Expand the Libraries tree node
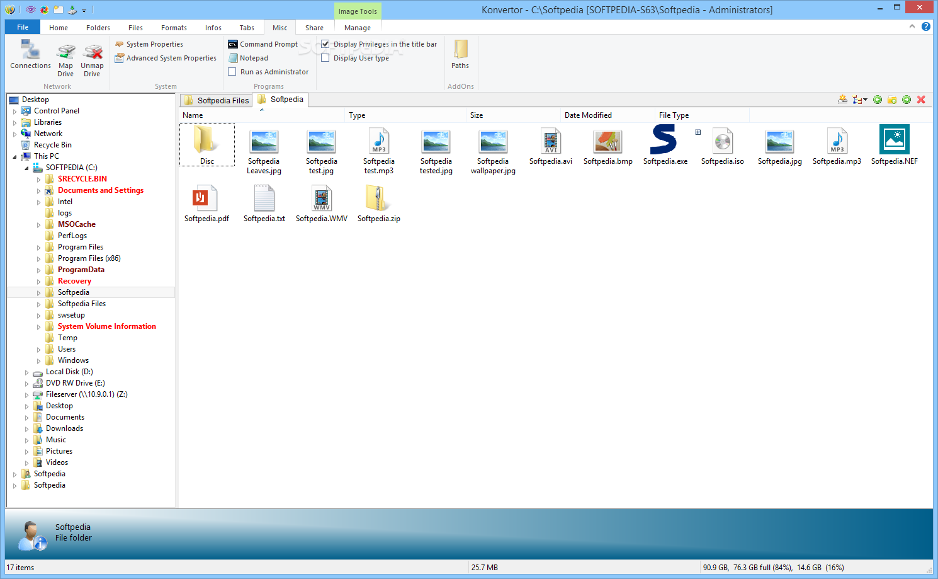This screenshot has width=938, height=579. click(15, 123)
